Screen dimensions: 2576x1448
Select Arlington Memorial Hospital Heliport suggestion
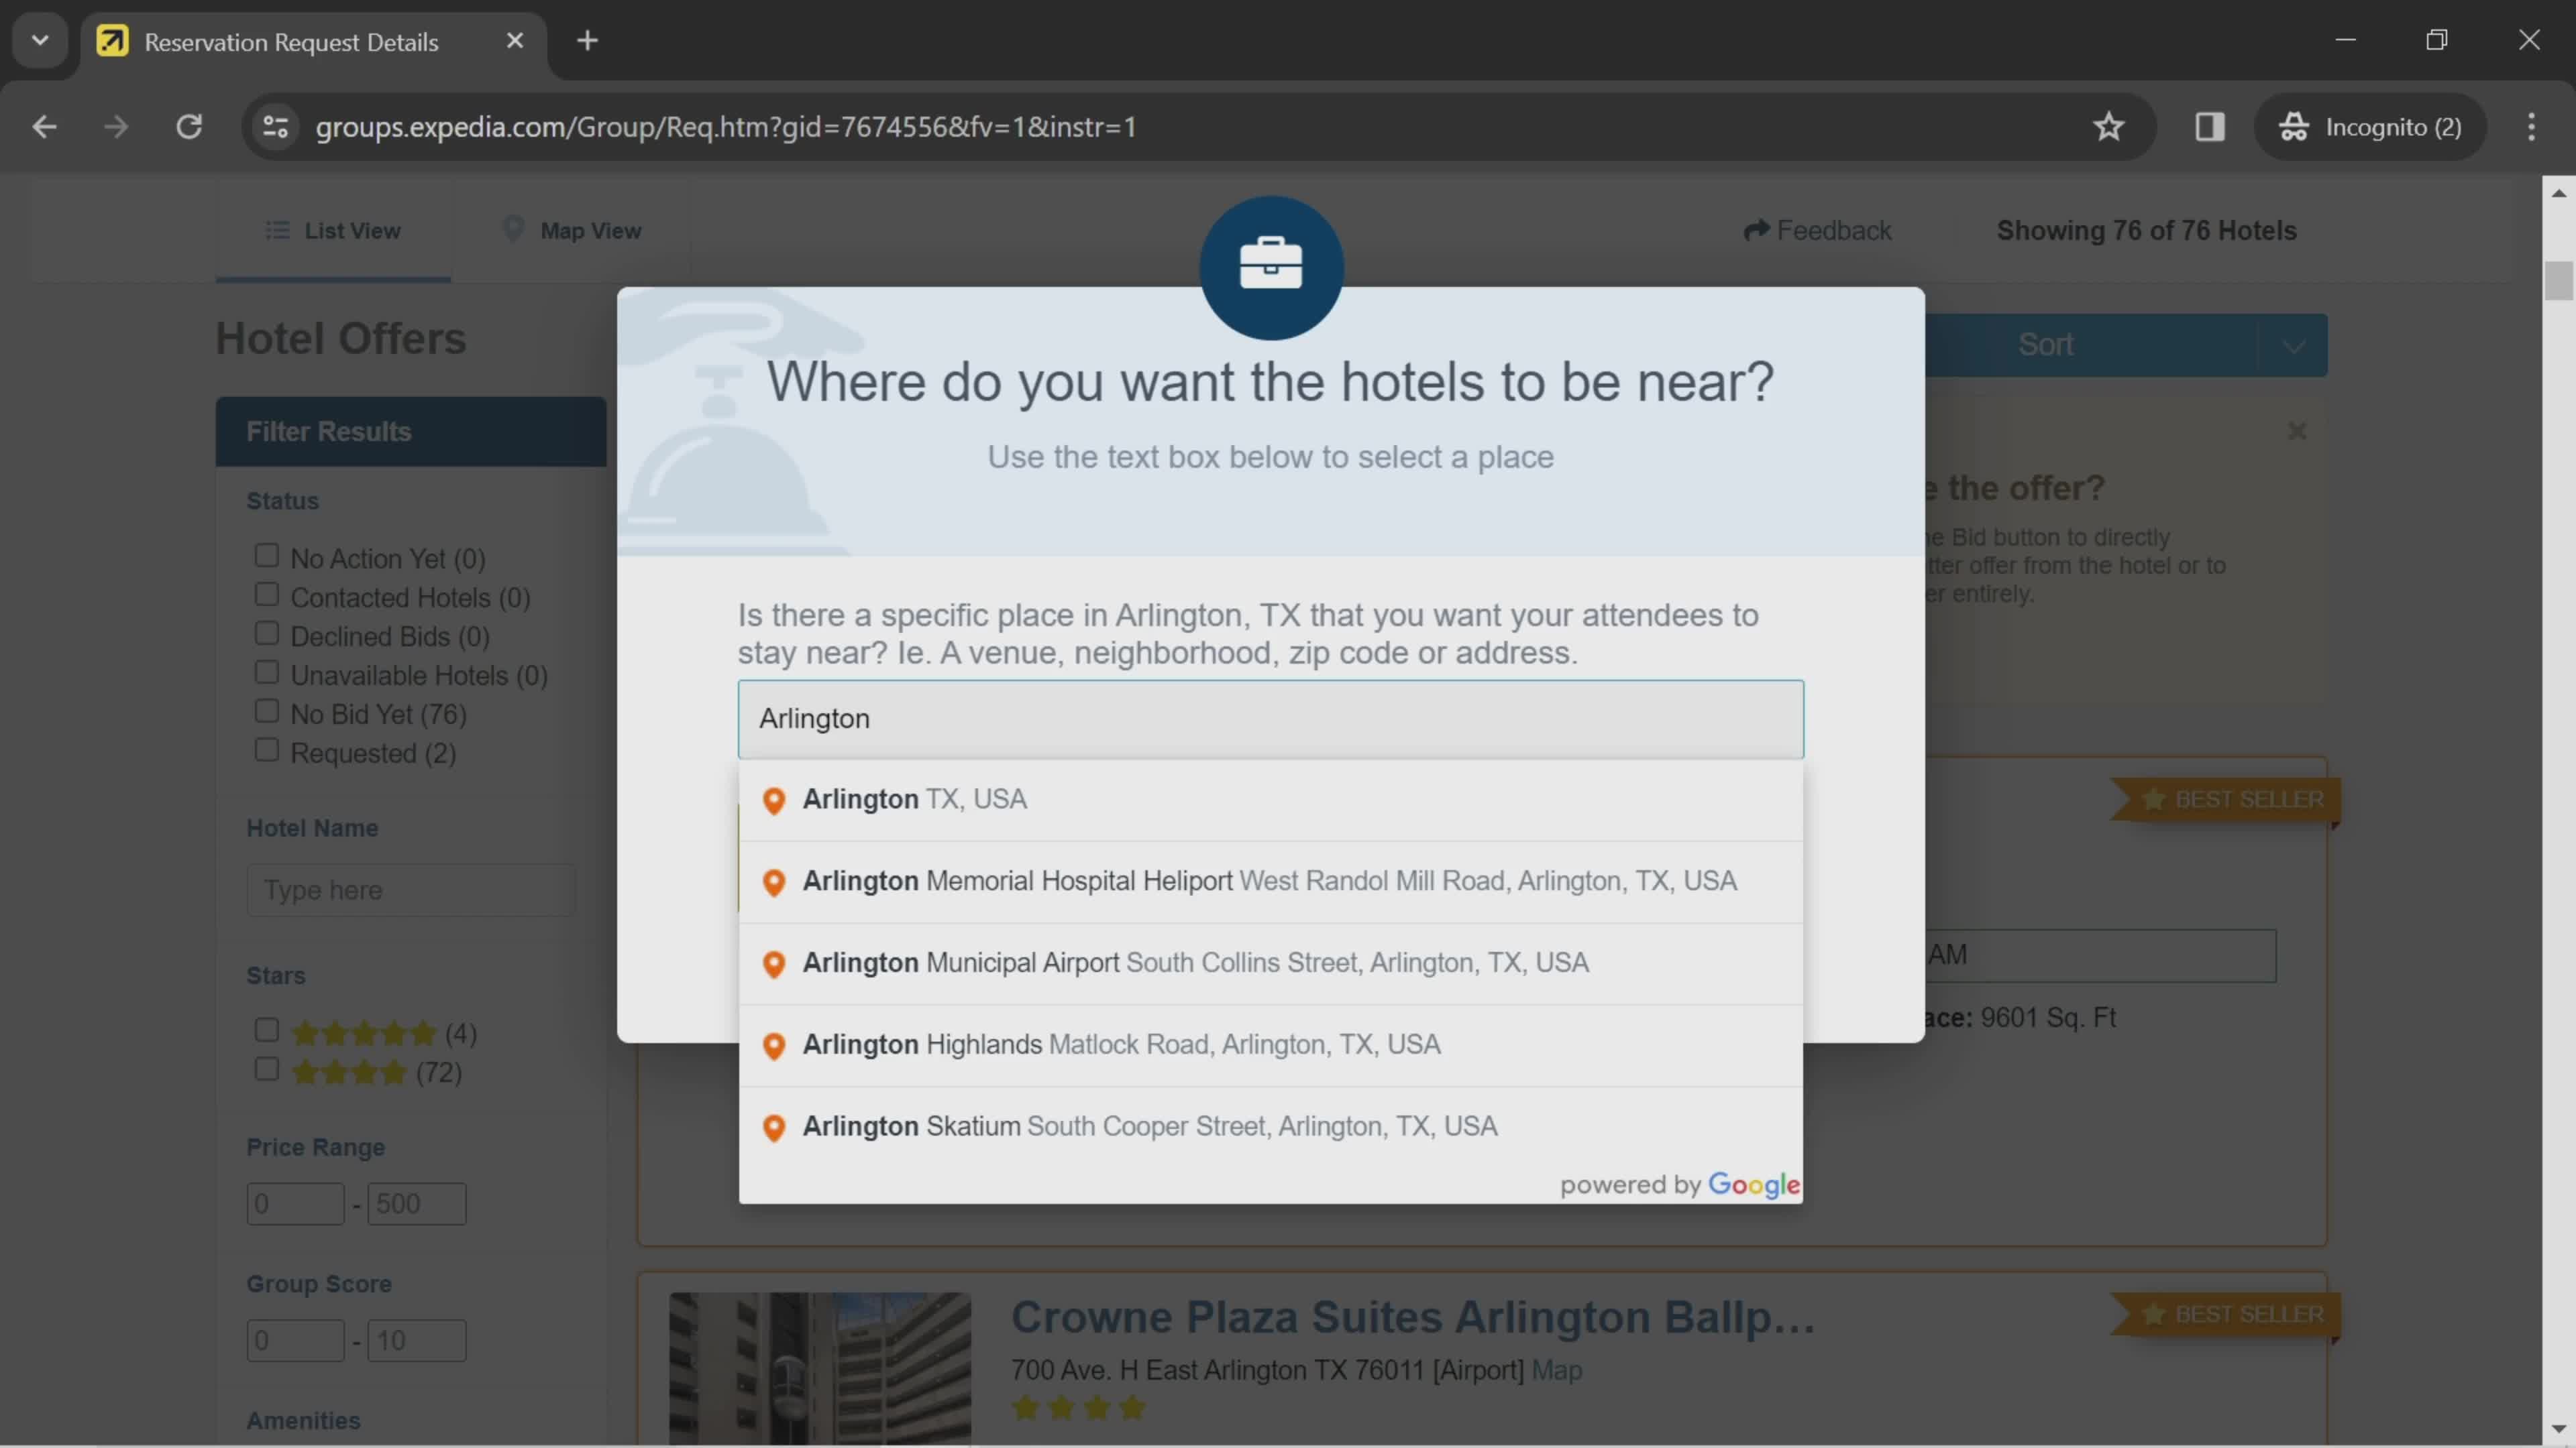point(1271,882)
